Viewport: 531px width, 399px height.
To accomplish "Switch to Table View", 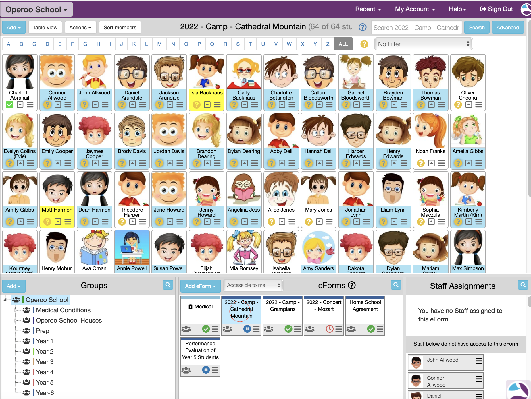I will 45,28.
